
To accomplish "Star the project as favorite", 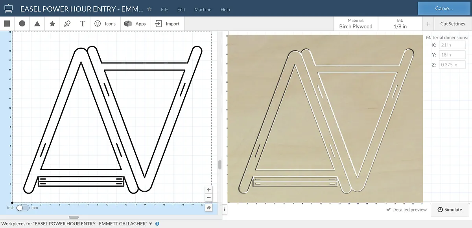I will [x=149, y=9].
